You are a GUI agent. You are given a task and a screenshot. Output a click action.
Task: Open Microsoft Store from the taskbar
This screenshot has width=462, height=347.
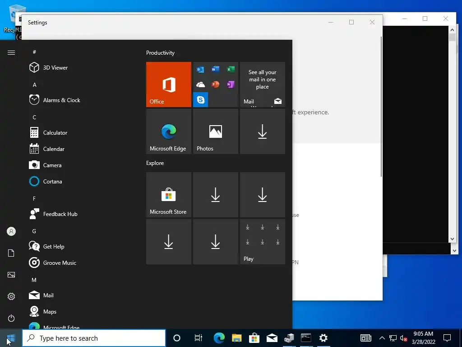254,338
